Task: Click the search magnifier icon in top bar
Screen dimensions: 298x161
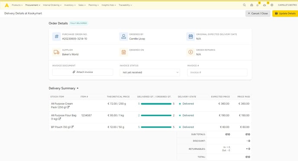Action: click(x=244, y=5)
